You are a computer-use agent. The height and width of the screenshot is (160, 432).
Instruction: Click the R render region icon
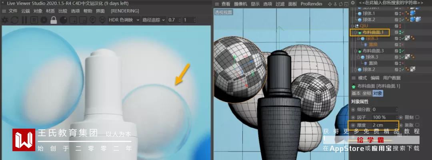pos(34,20)
